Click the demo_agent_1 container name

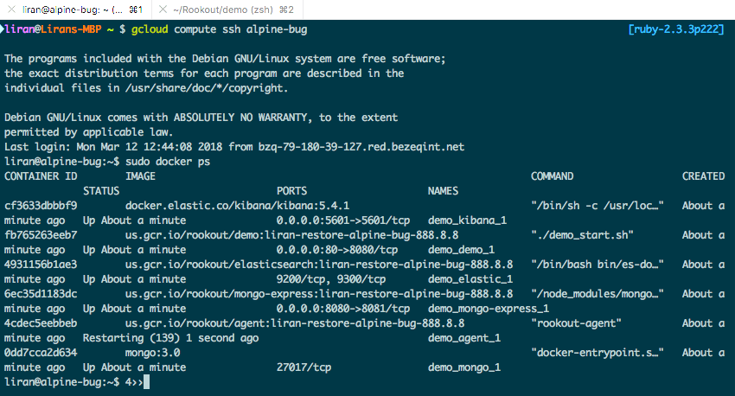(x=464, y=338)
